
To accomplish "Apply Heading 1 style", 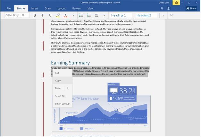I will 121,15.
